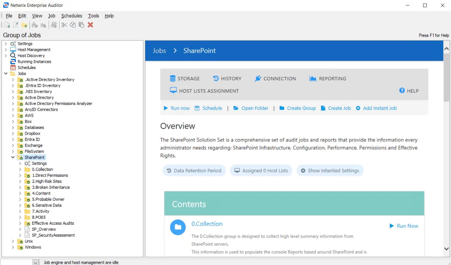Click the Run now link
The image size is (451, 265).
click(x=177, y=108)
